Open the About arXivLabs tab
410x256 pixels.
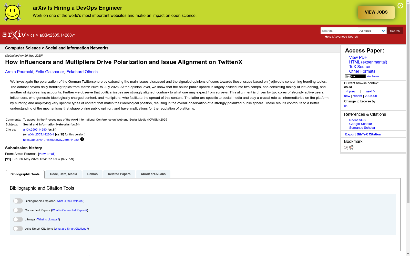[153, 174]
